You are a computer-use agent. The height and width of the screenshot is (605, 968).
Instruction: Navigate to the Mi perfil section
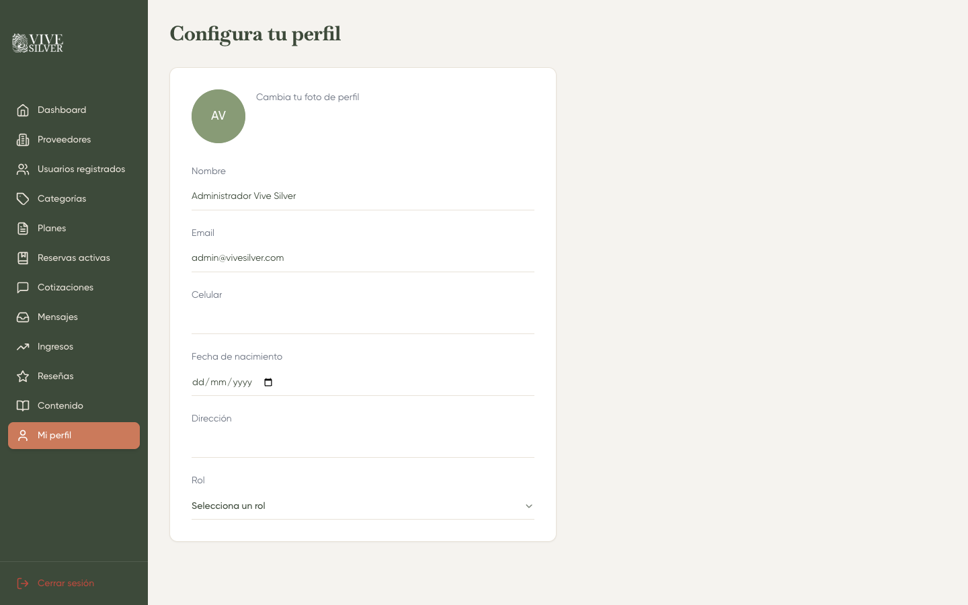tap(54, 435)
